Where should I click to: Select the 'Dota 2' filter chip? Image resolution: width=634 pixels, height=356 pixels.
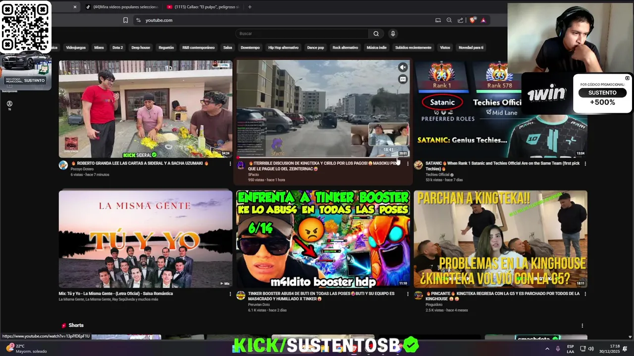[117, 47]
